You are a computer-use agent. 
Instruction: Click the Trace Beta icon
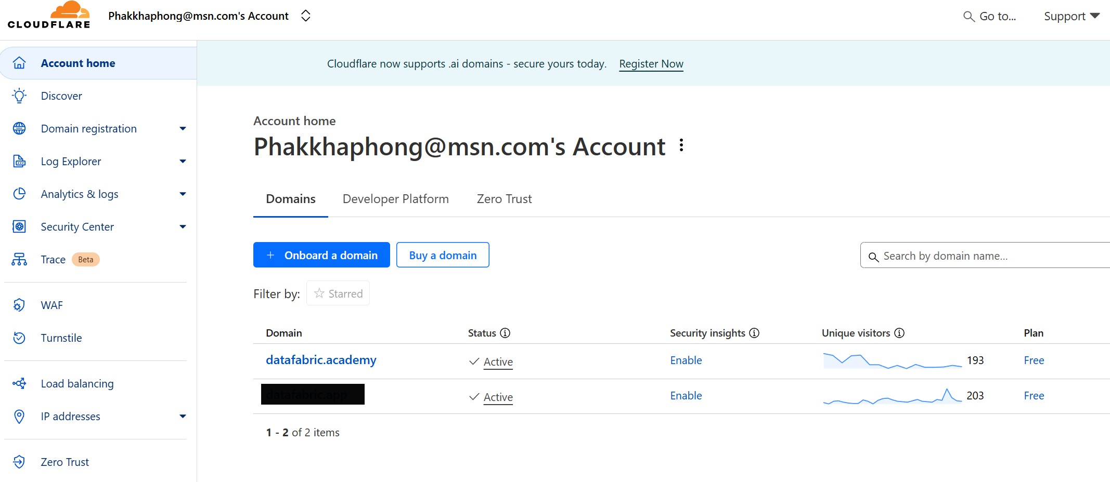click(x=19, y=259)
